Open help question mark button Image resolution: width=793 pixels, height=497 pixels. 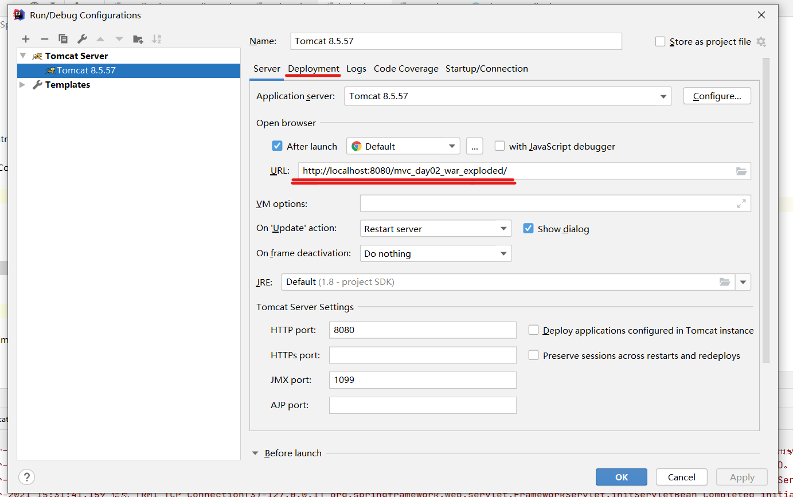click(x=26, y=477)
